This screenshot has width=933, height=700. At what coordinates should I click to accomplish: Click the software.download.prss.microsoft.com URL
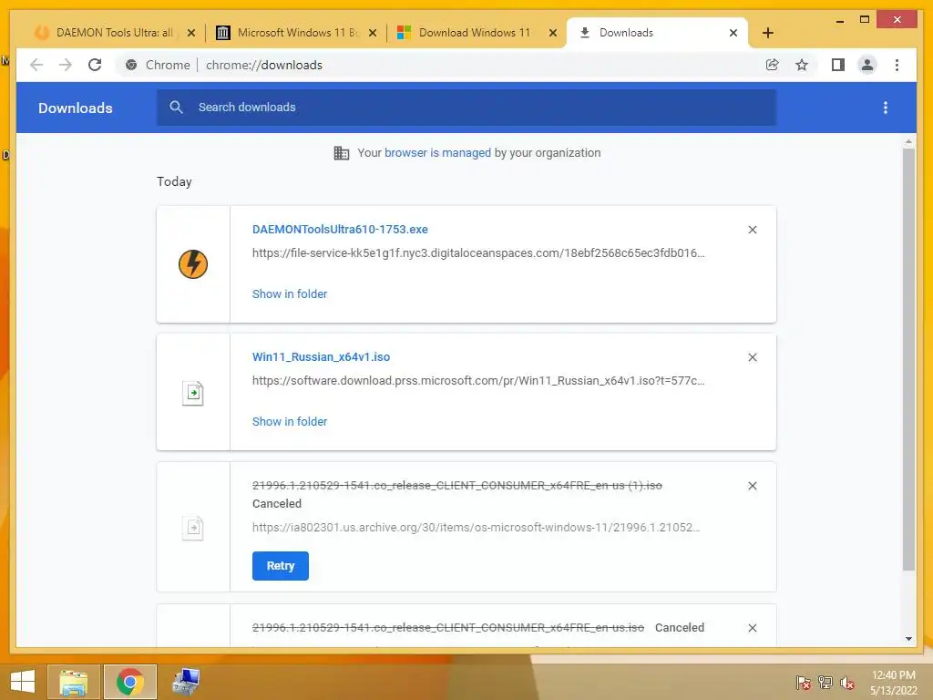point(477,380)
